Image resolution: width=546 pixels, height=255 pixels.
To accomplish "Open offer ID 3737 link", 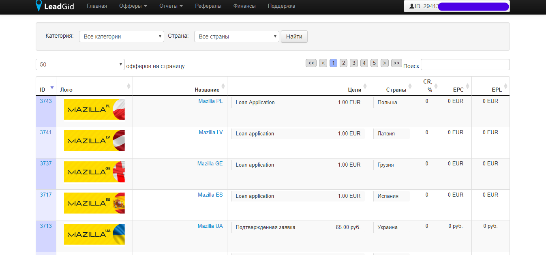I will tap(46, 163).
